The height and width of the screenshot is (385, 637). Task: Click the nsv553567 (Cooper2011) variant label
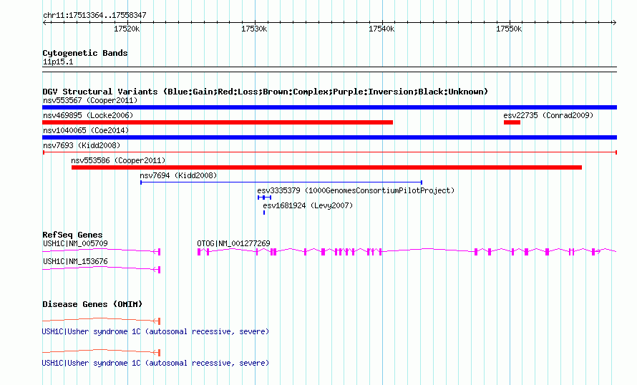pyautogui.click(x=90, y=100)
